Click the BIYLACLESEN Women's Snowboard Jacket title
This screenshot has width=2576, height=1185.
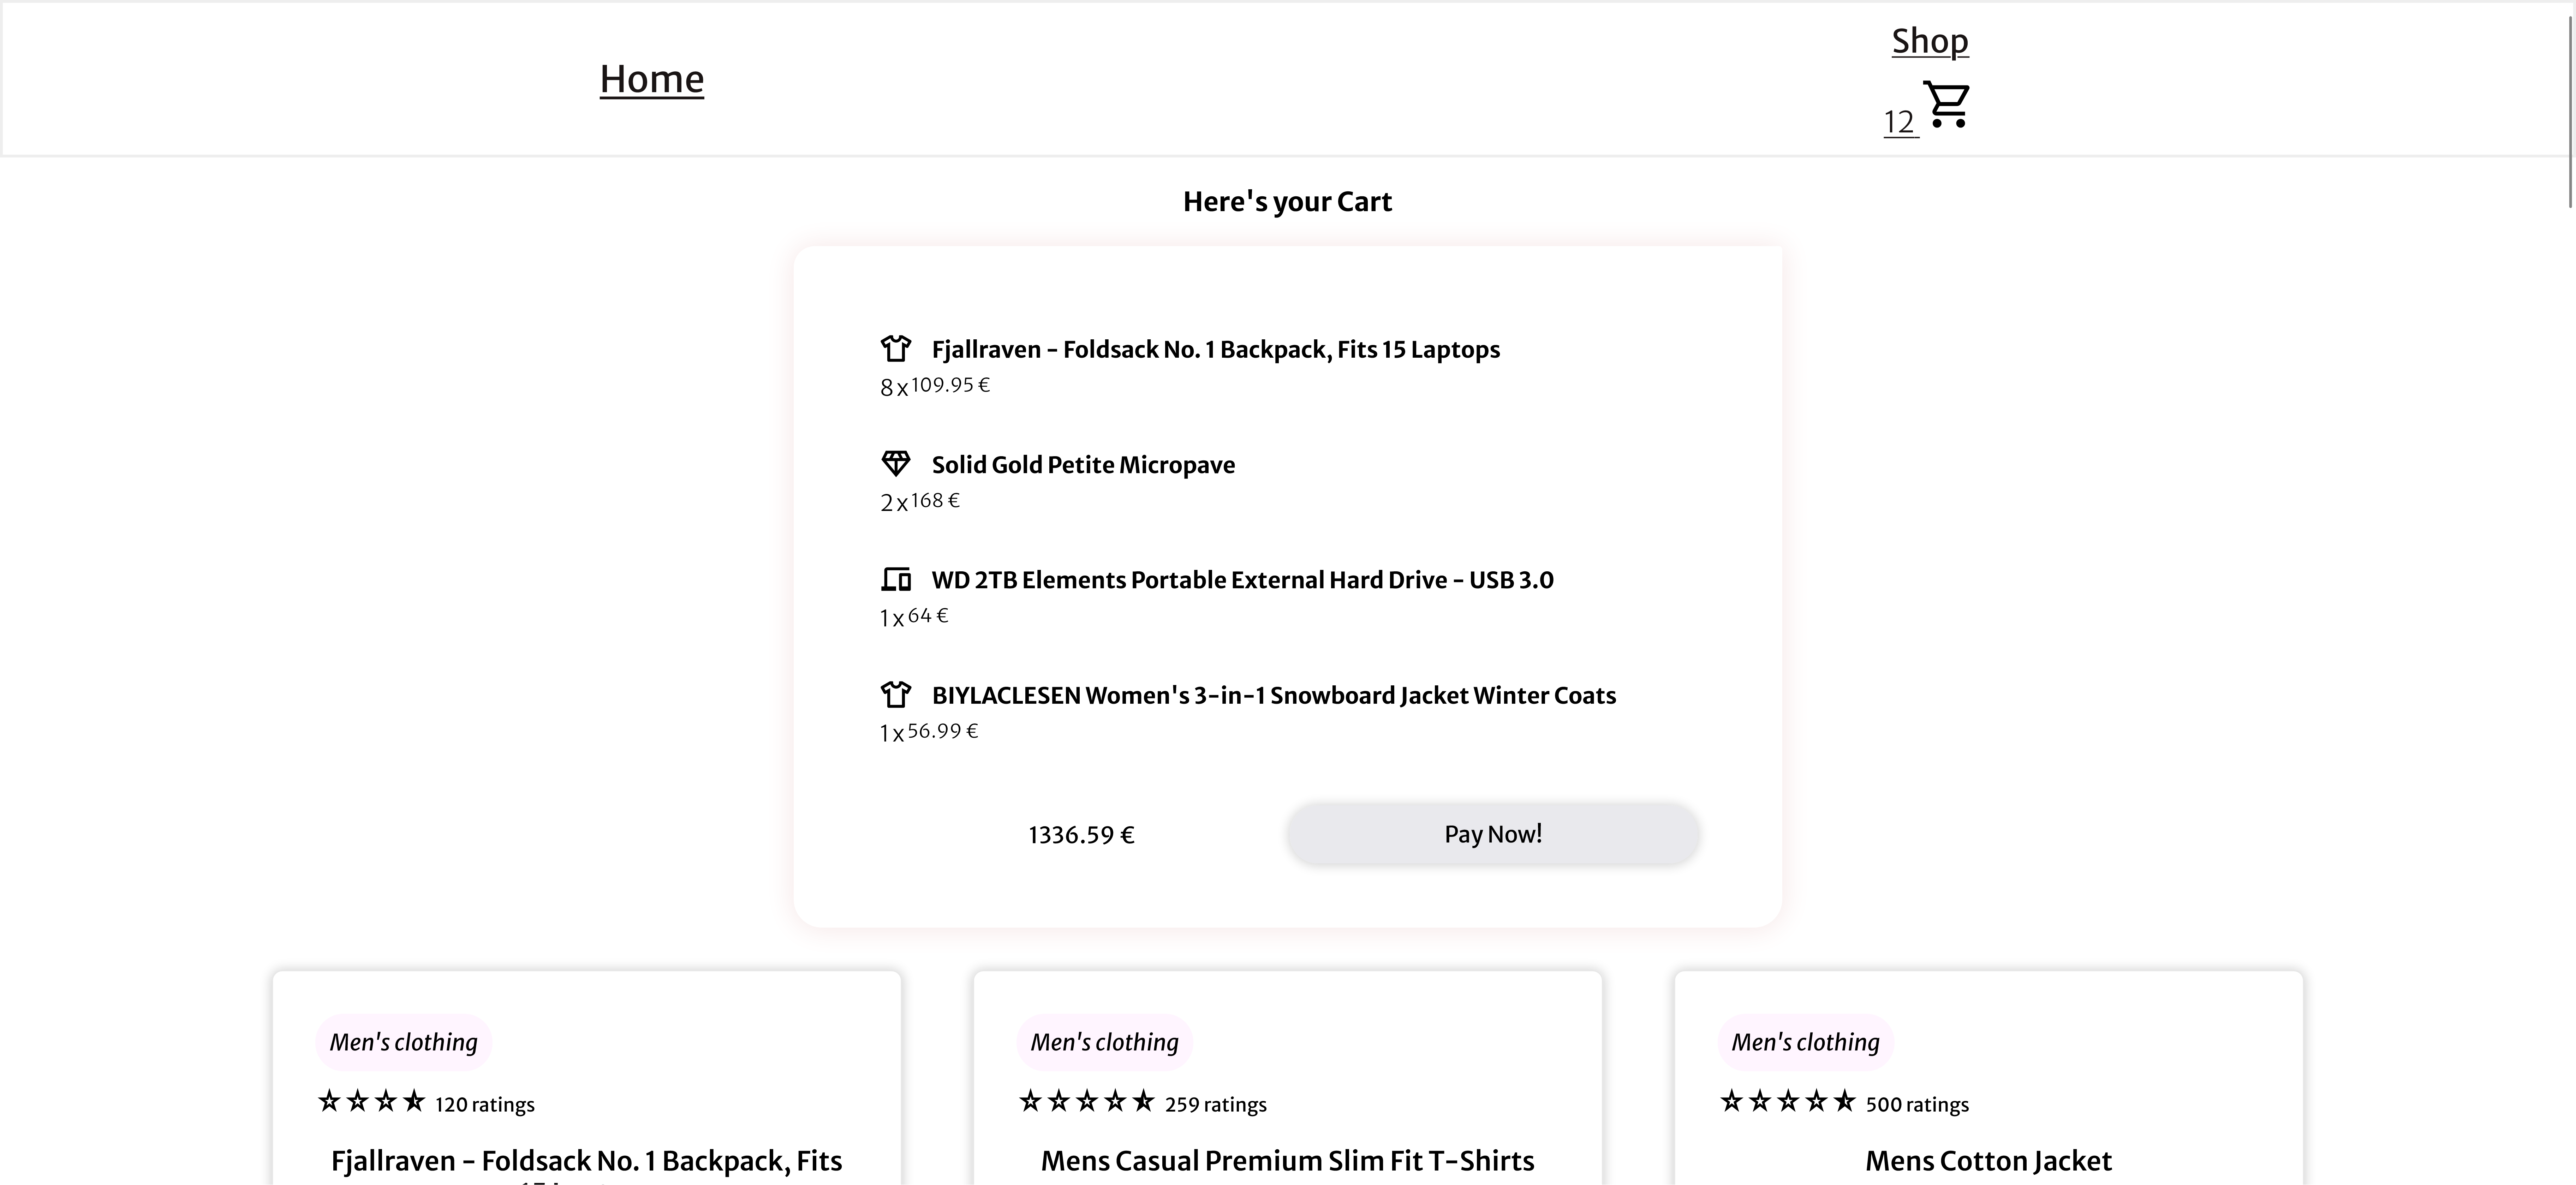pos(1273,695)
